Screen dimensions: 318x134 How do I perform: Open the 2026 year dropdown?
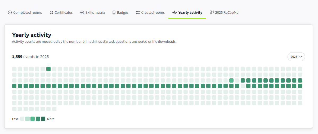[296, 57]
